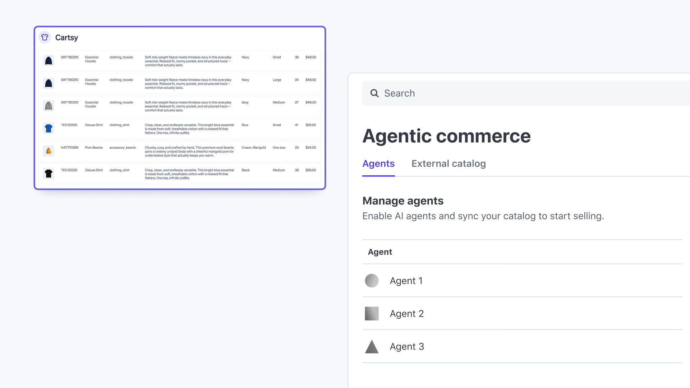690x388 pixels.
Task: Click the search magnifier icon
Action: (374, 93)
